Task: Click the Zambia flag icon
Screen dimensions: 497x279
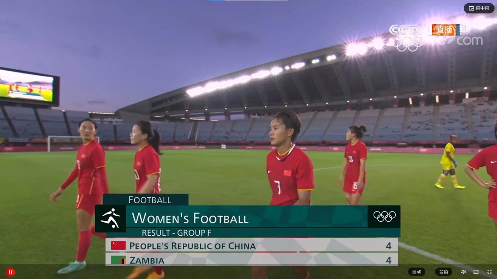Action: (x=118, y=260)
